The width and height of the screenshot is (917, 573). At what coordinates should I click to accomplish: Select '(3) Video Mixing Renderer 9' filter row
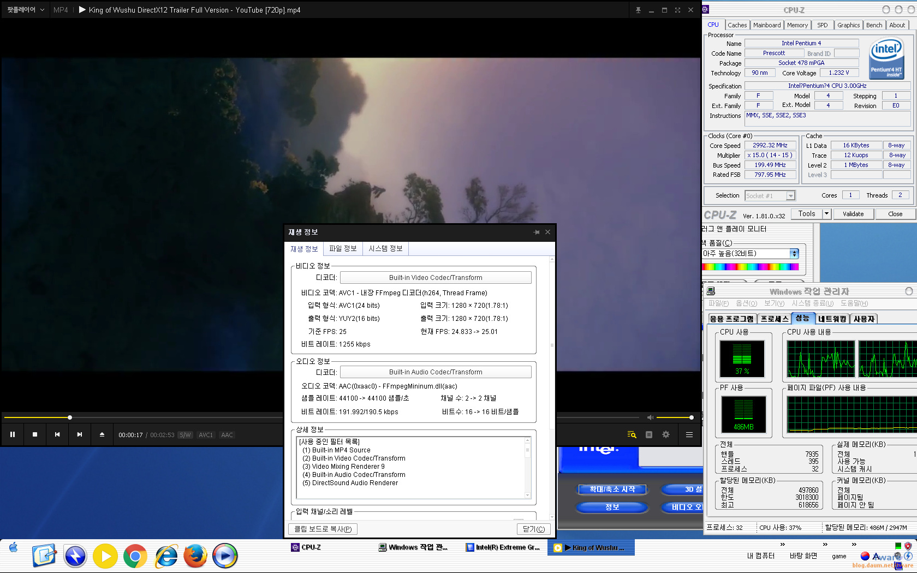coord(343,467)
